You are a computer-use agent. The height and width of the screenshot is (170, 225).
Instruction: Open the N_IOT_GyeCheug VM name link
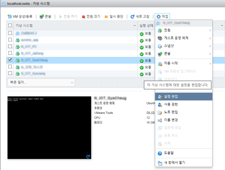click(x=34, y=60)
